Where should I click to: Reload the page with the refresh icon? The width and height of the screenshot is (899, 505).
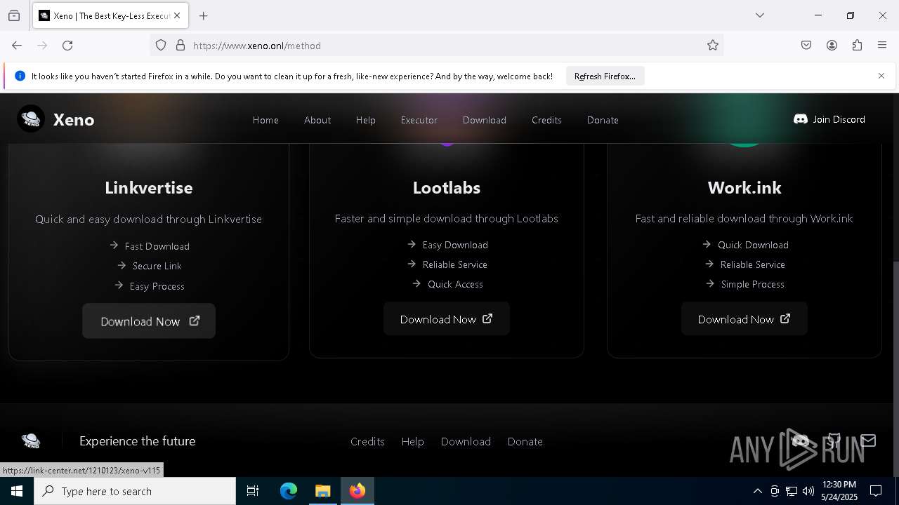(67, 46)
